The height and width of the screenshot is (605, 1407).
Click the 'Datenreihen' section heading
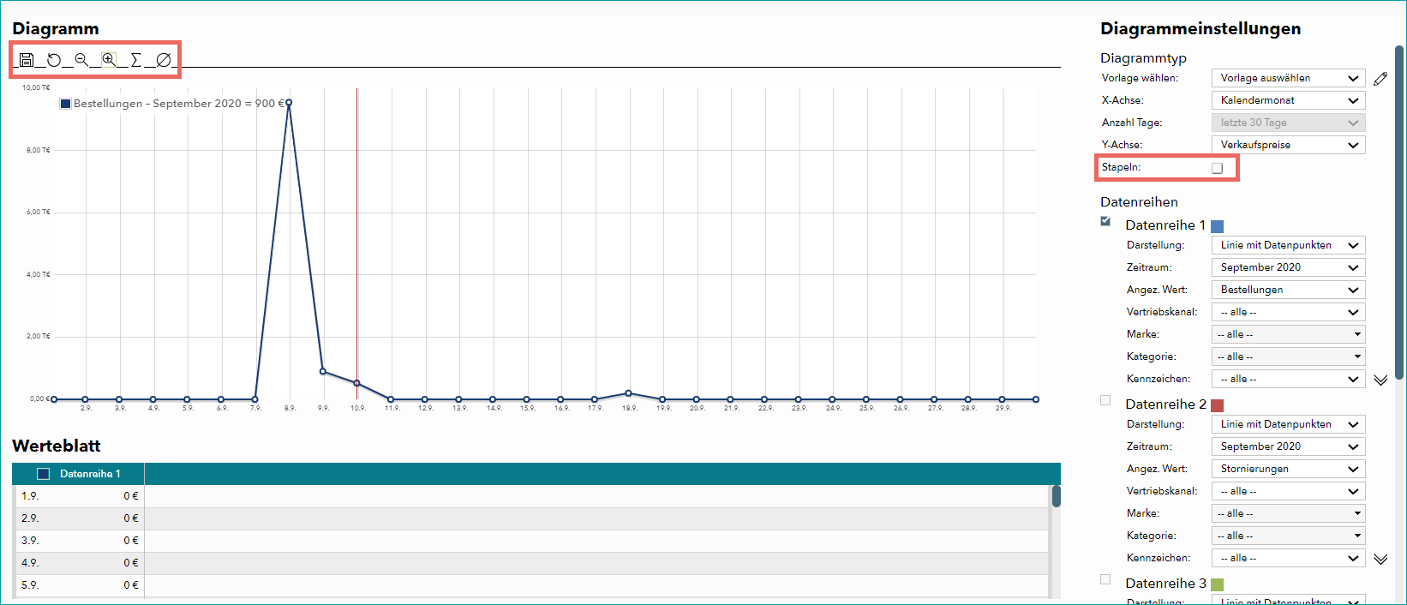[x=1139, y=202]
